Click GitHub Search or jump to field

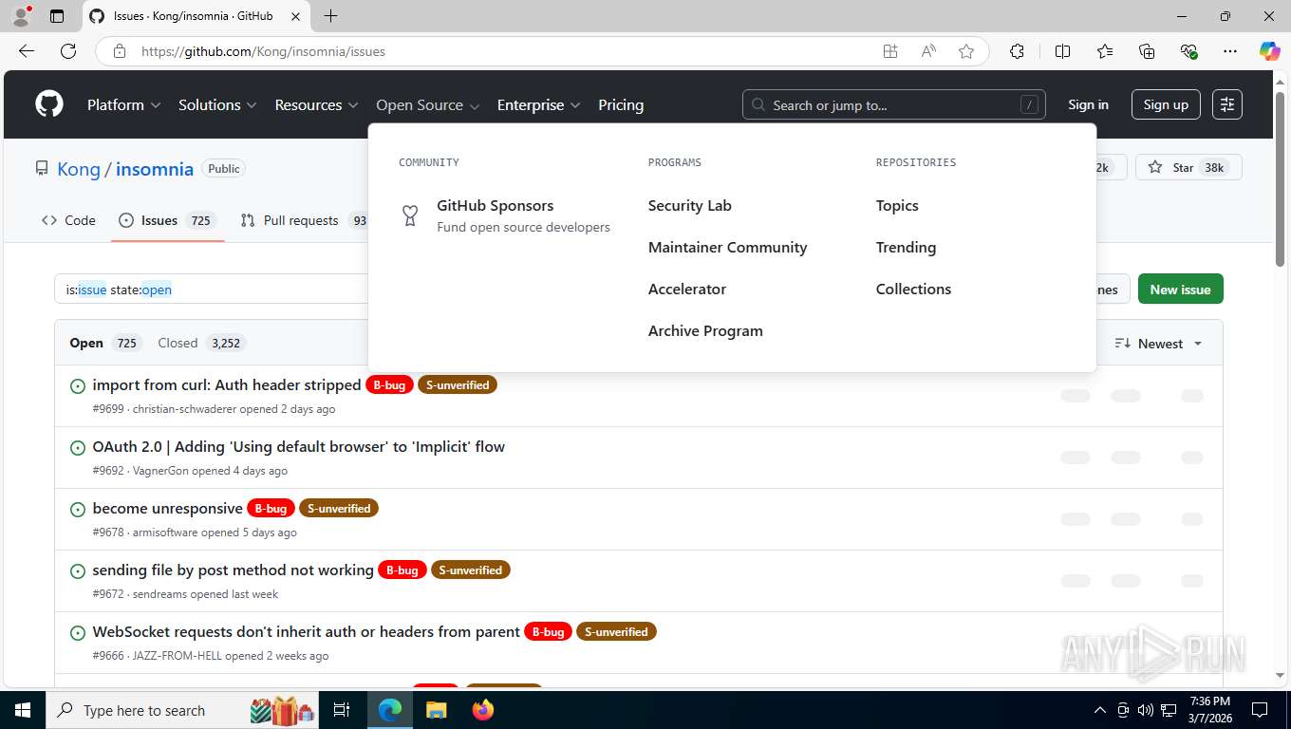point(893,104)
